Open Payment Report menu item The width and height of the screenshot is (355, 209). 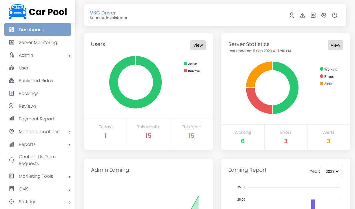[x=38, y=119]
